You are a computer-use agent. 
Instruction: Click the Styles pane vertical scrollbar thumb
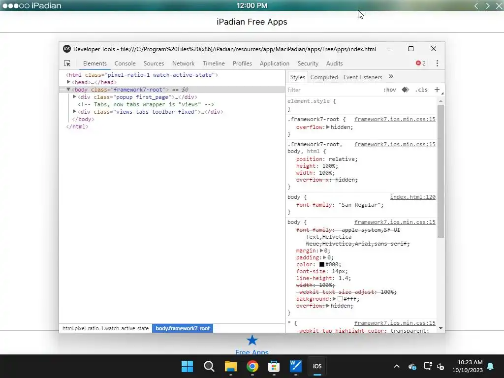click(441, 170)
